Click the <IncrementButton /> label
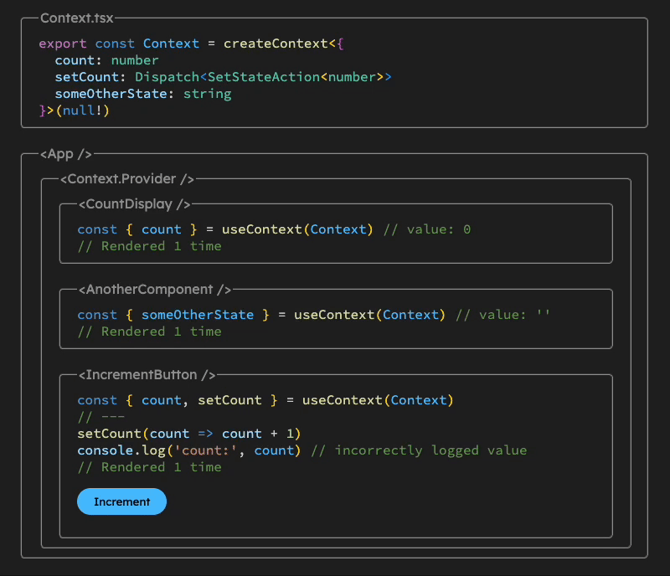Image resolution: width=670 pixels, height=576 pixels. pos(147,375)
